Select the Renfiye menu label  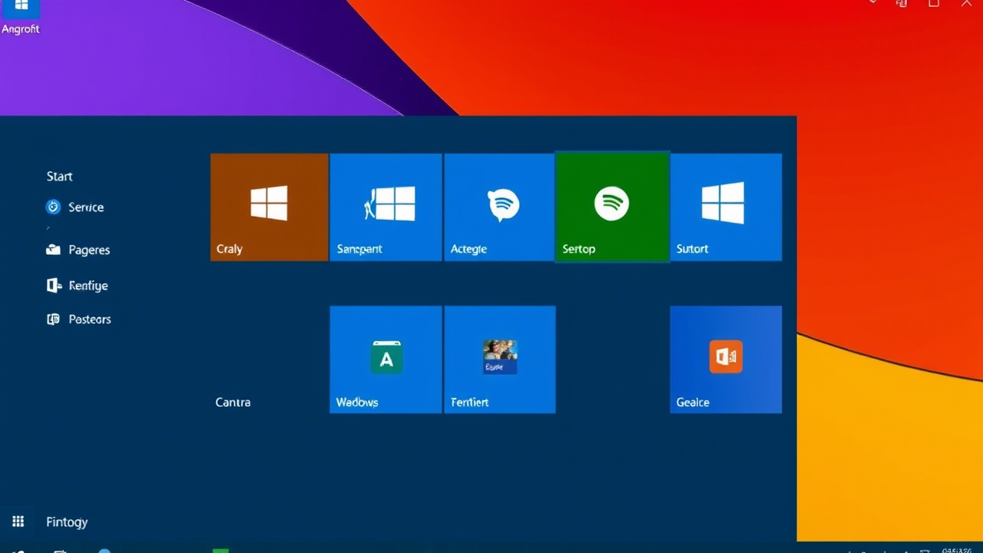point(88,286)
